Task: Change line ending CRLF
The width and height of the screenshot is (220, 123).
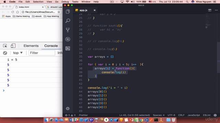Action: (181, 115)
